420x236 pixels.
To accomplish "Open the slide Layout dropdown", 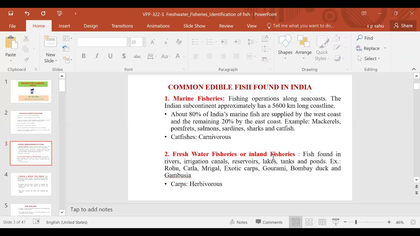I will (x=68, y=38).
